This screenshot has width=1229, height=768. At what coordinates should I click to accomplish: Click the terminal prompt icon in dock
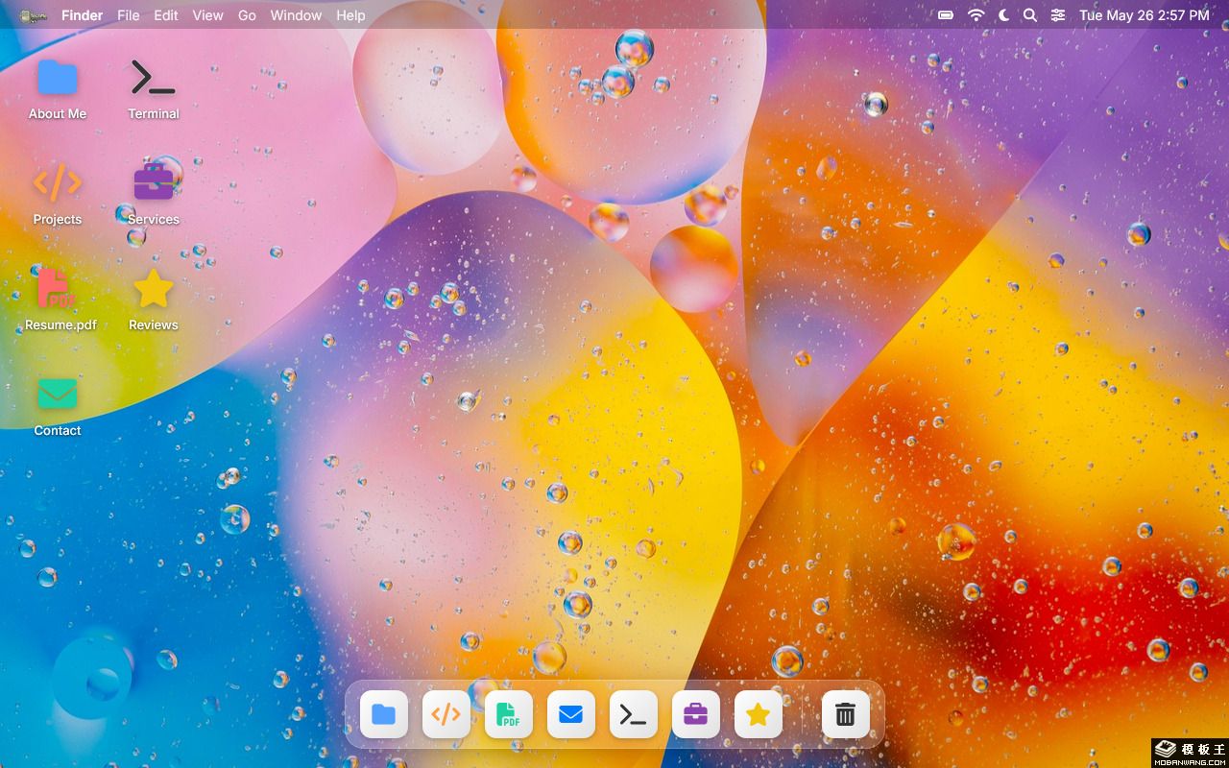pyautogui.click(x=634, y=714)
